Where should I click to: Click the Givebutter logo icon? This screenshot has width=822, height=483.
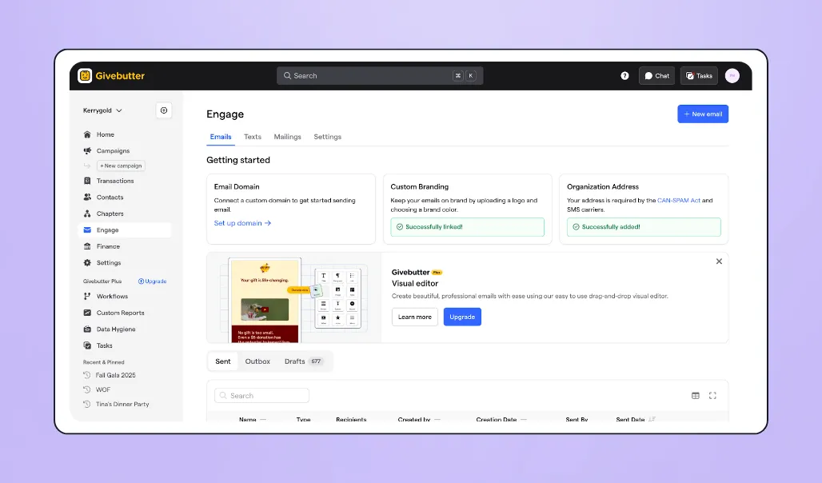coord(85,75)
